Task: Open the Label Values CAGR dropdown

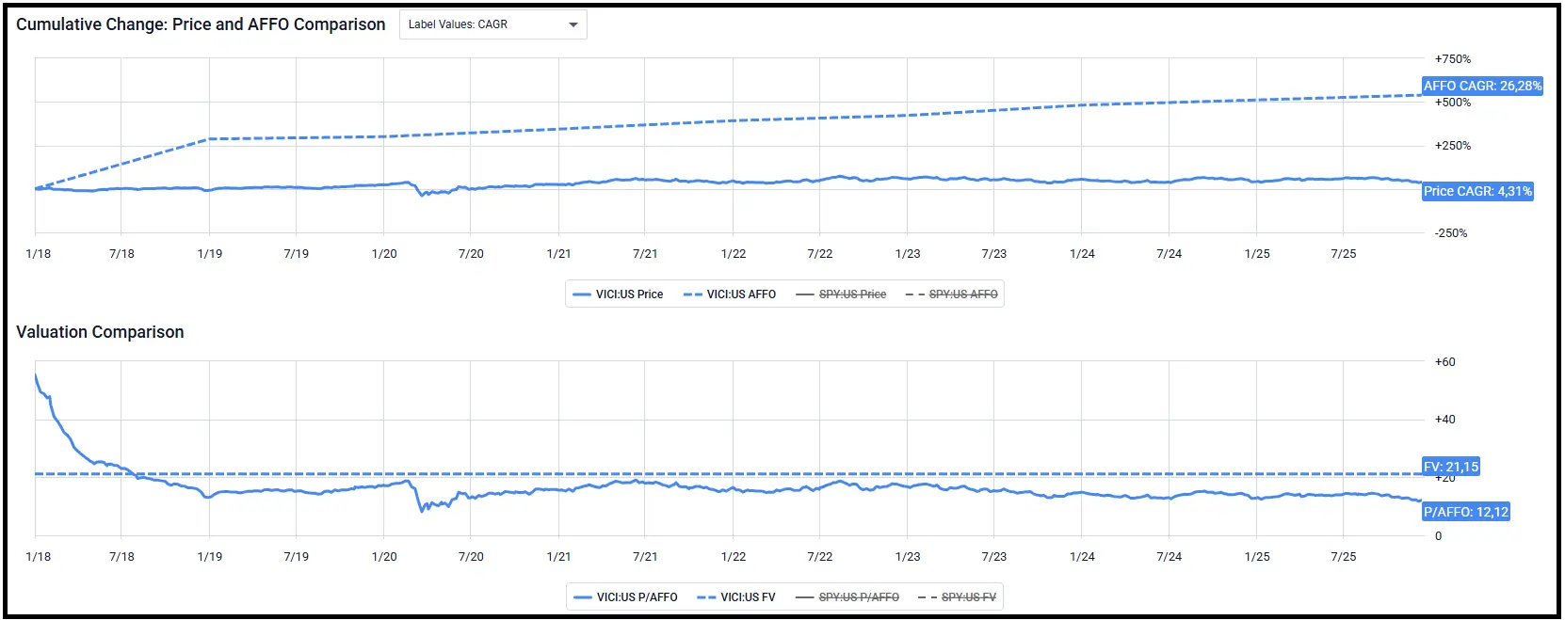Action: point(492,24)
